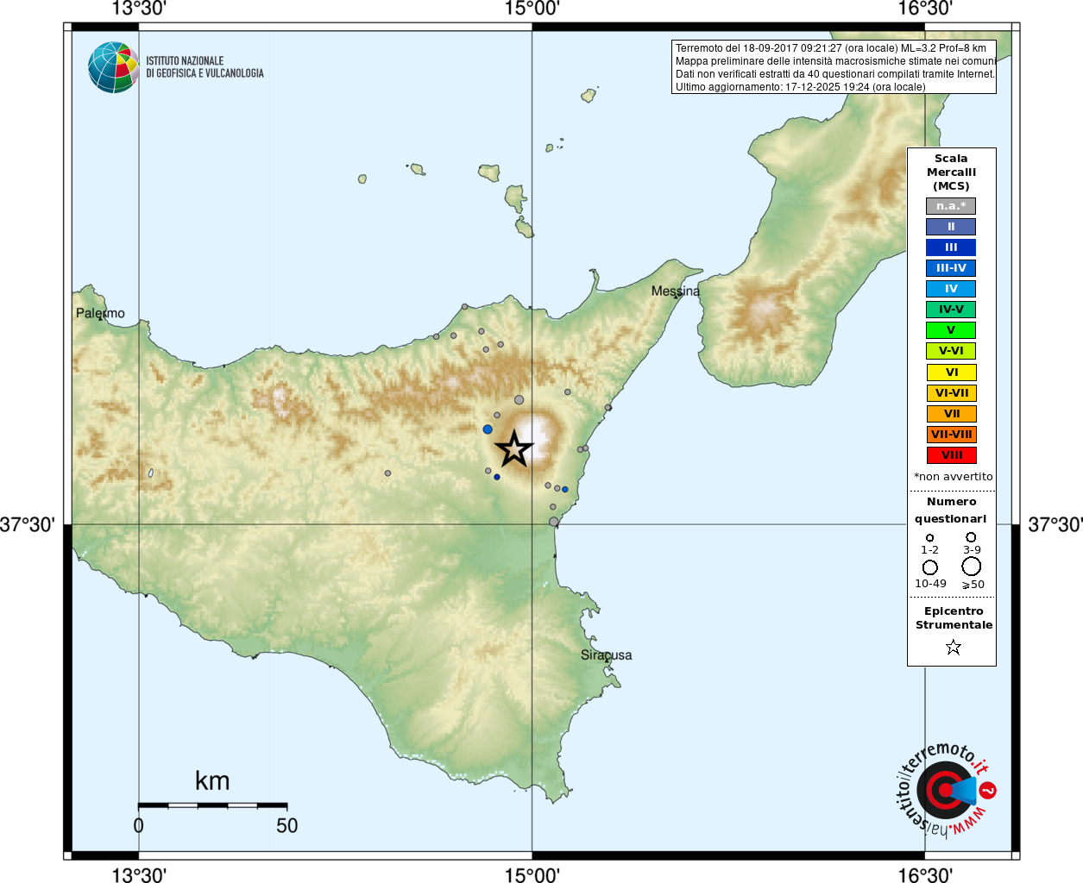Click the black epicenter star on the map
Screen dimensions: 1083x883
[514, 448]
